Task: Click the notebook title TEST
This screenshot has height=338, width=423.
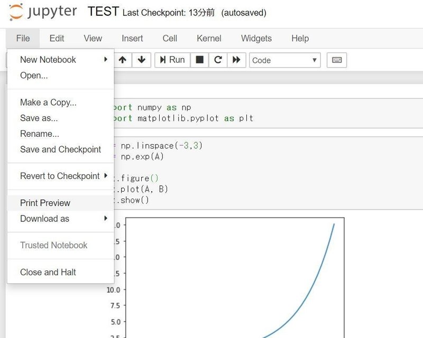Action: (x=103, y=12)
